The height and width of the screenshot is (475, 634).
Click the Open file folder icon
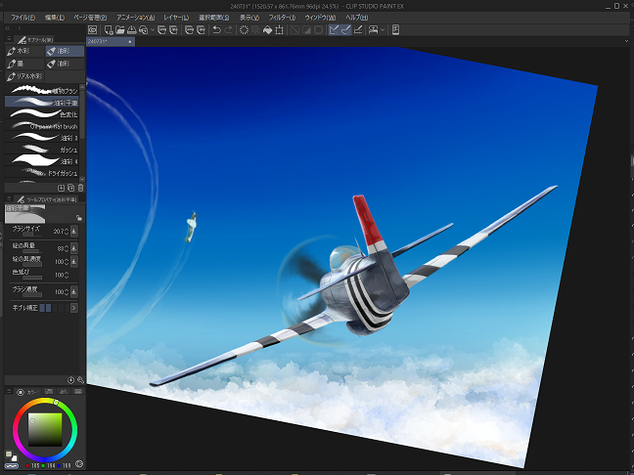tap(119, 29)
